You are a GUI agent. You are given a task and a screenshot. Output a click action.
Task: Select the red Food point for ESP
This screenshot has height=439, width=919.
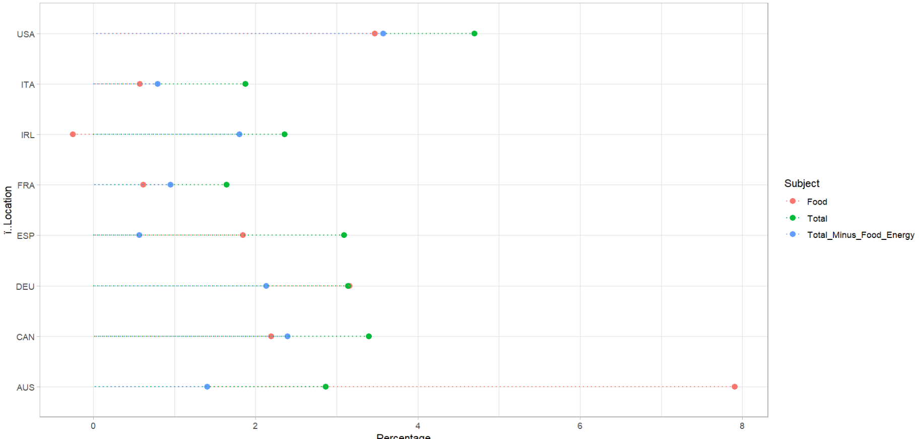coord(243,235)
